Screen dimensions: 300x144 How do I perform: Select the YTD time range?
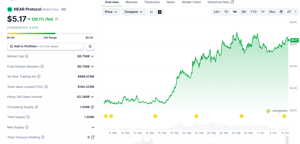tap(254, 12)
